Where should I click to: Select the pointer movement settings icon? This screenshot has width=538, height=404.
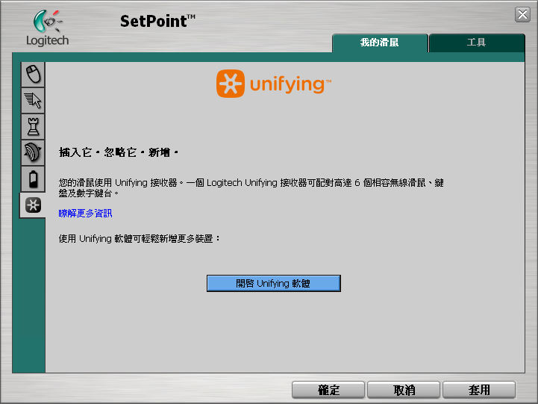34,100
